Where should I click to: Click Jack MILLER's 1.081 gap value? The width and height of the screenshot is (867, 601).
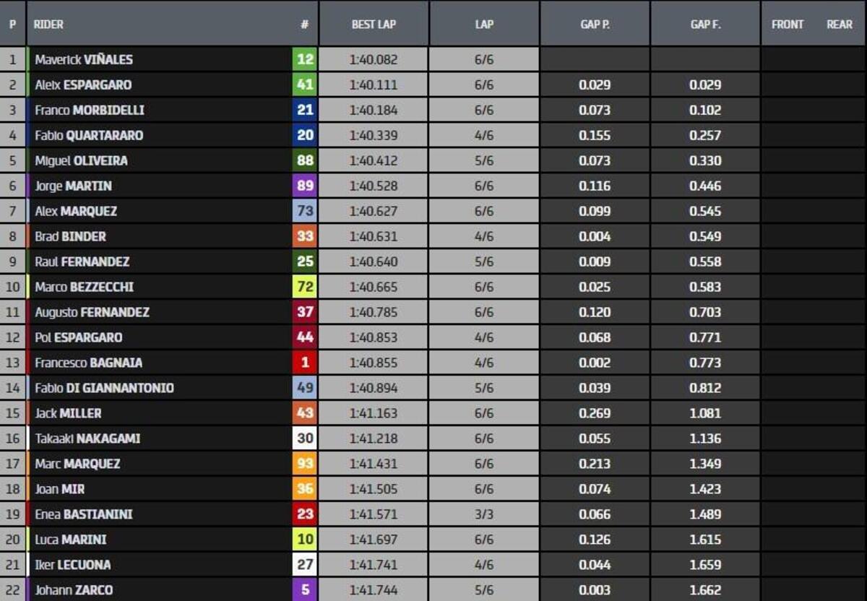[705, 413]
